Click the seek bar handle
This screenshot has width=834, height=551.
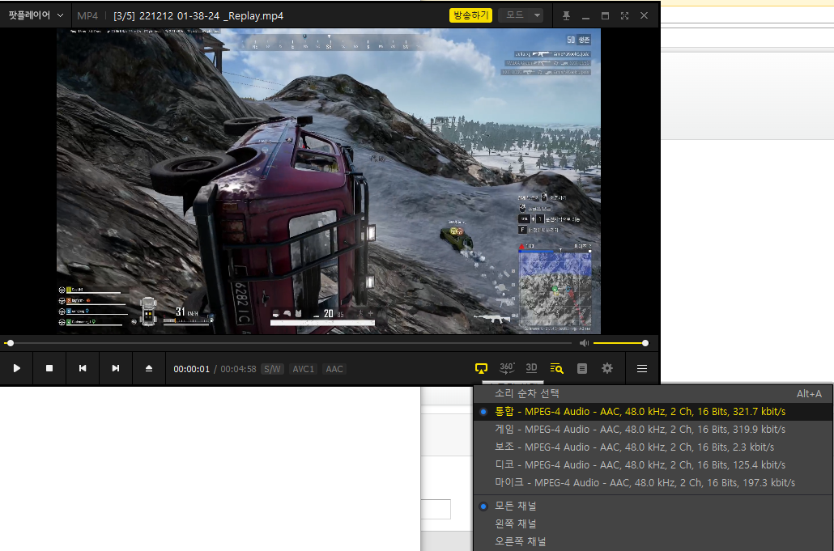click(10, 343)
